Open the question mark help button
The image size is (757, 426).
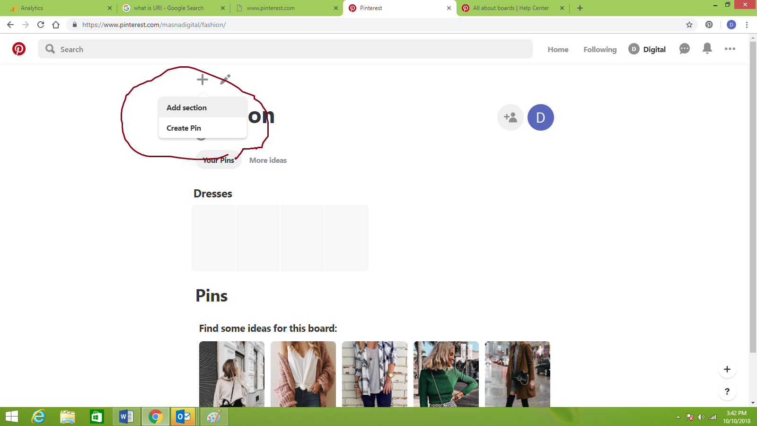click(x=727, y=391)
